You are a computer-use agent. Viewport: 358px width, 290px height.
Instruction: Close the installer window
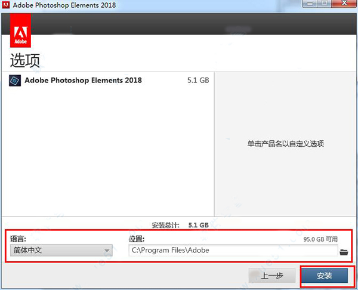point(344,4)
